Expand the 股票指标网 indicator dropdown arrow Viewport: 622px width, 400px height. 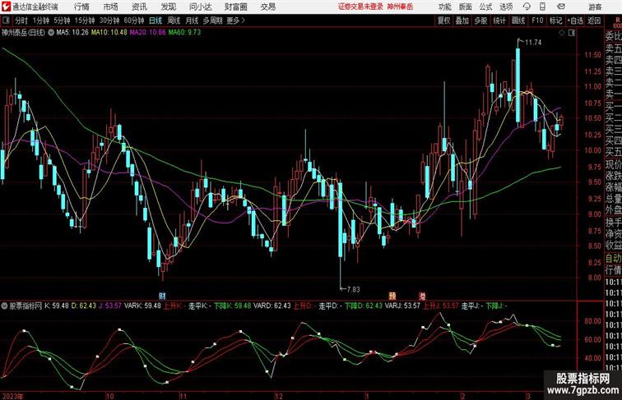click(x=4, y=306)
